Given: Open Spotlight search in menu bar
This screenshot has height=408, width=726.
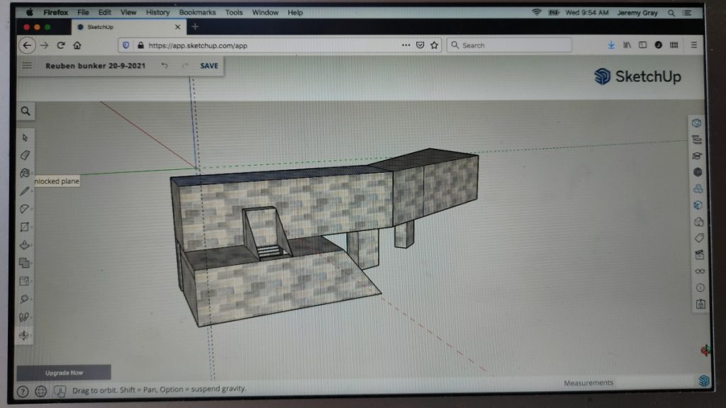Looking at the screenshot, I should coord(671,13).
